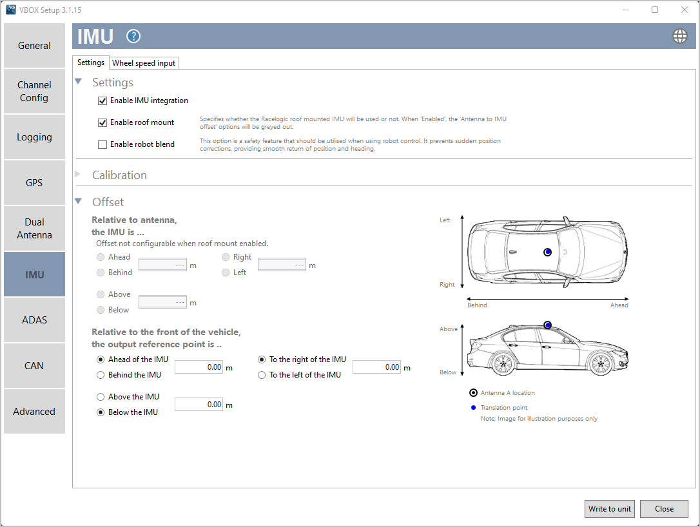
Task: Expand the Calibration section
Action: [x=78, y=174]
